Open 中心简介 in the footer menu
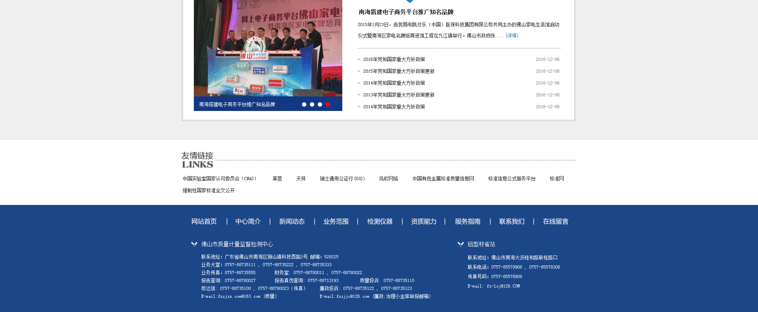This screenshot has width=758, height=312. (248, 222)
